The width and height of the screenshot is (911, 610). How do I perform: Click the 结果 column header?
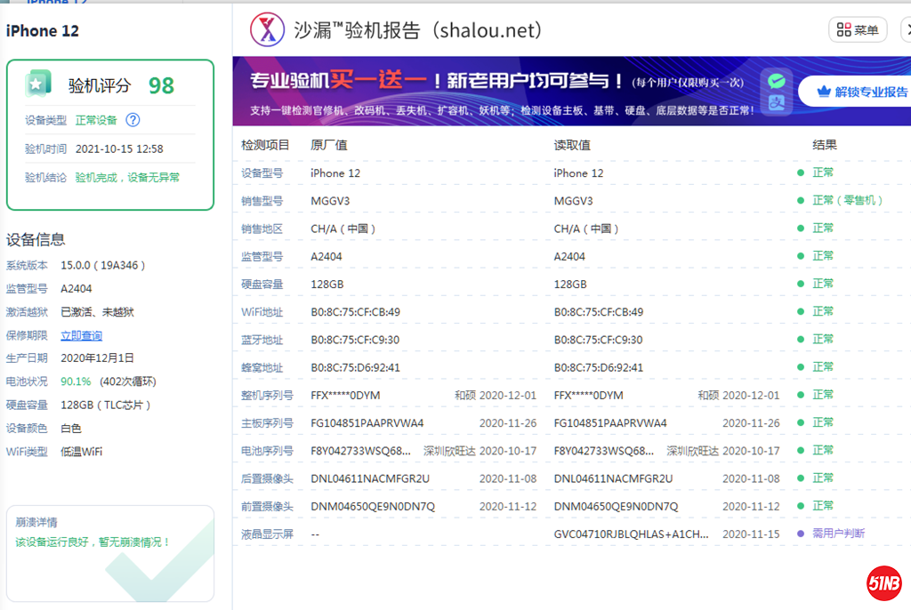[825, 145]
